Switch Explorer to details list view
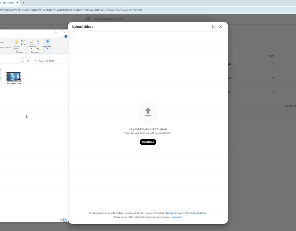Screen dimensions: 296x231 tap(61, 220)
